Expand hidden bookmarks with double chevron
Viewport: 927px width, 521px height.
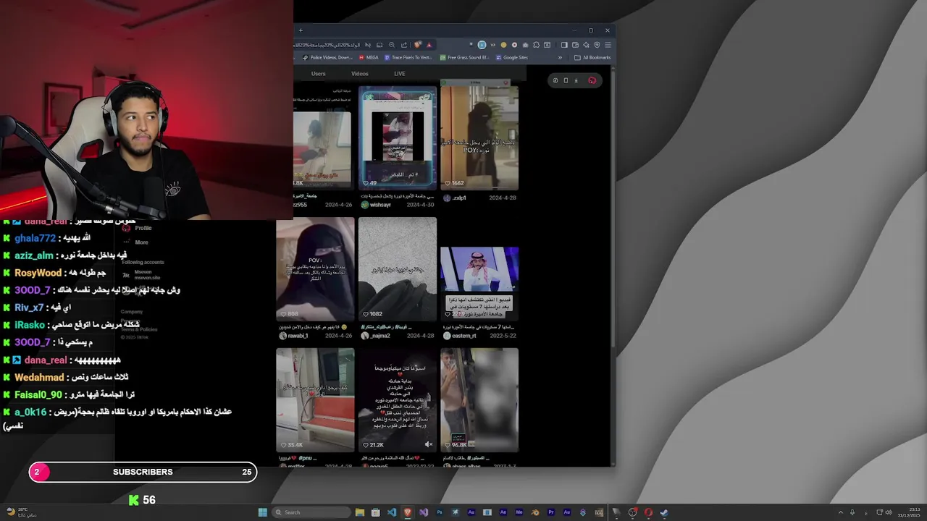tap(560, 57)
